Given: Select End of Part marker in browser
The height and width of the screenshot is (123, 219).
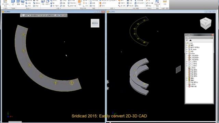Looking at the screenshot, I should pos(192,86).
